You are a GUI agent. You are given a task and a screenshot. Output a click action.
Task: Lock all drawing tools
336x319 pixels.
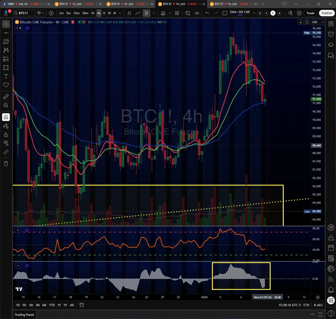pyautogui.click(x=6, y=135)
